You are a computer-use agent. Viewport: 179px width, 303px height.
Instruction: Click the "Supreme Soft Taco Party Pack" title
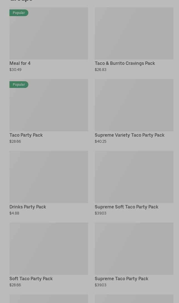(x=126, y=207)
